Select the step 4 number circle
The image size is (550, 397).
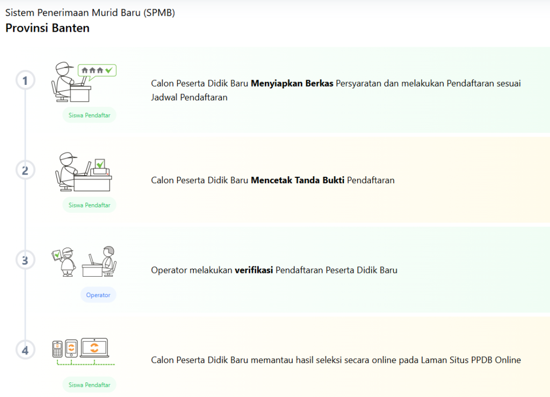coord(25,350)
